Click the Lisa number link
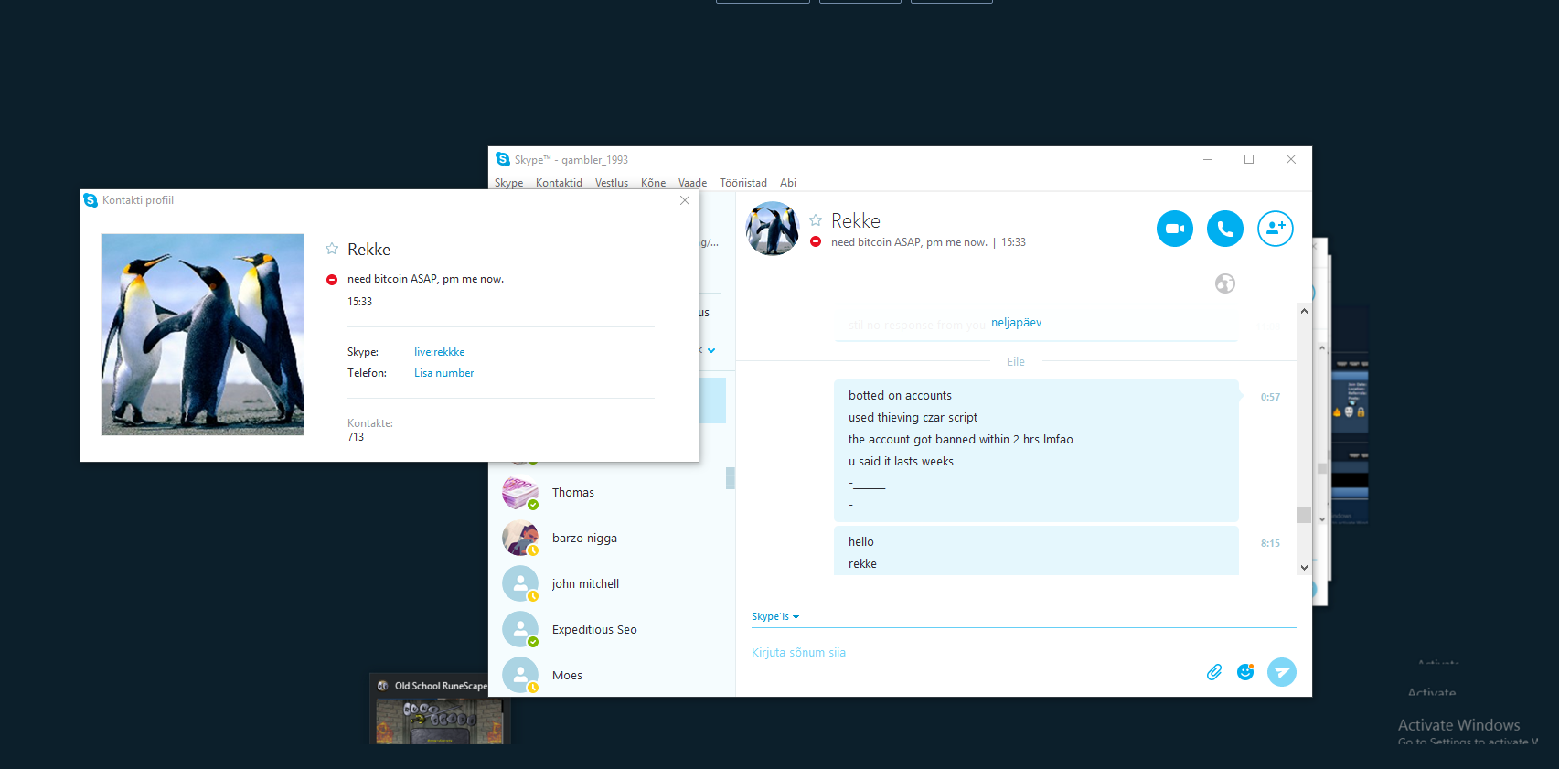 click(x=443, y=373)
